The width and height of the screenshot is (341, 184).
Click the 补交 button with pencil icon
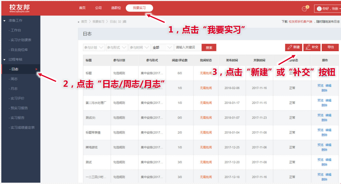[x=312, y=47]
